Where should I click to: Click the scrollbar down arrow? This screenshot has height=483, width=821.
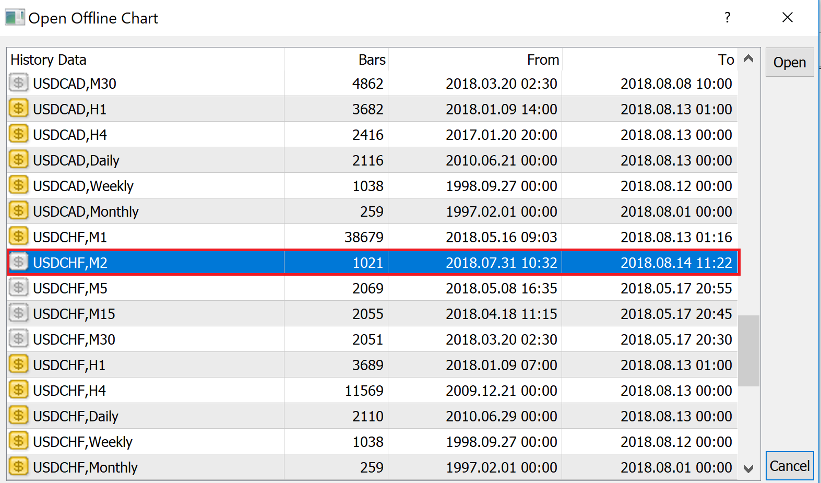pos(748,468)
